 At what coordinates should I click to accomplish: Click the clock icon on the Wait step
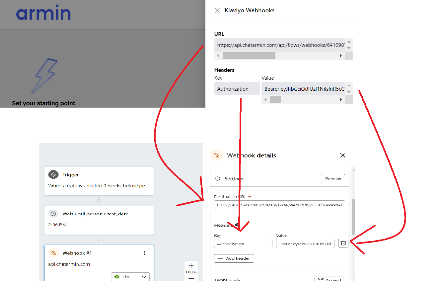53,214
